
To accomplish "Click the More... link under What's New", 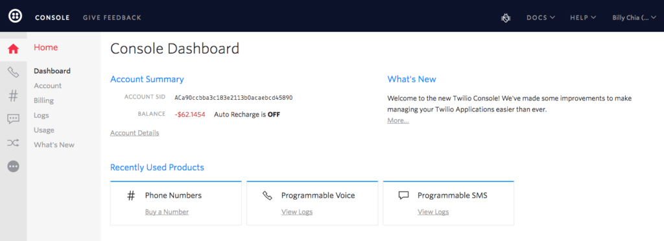I will 398,121.
